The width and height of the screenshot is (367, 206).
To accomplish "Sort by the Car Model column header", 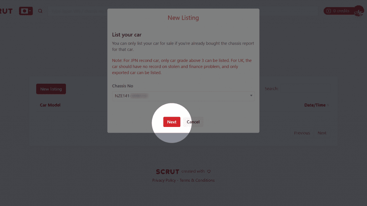I will pos(50,105).
